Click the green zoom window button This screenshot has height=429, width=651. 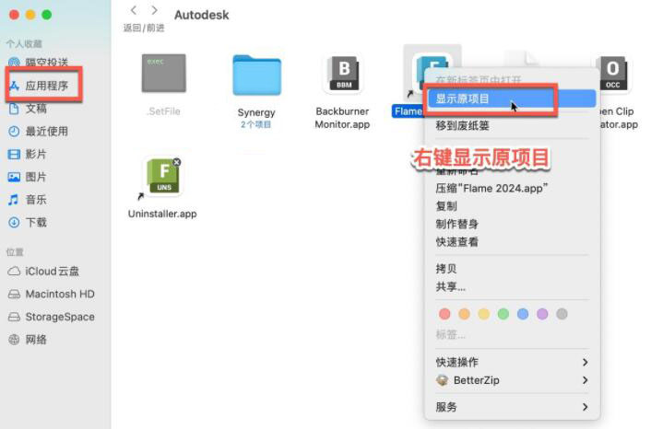tap(47, 15)
